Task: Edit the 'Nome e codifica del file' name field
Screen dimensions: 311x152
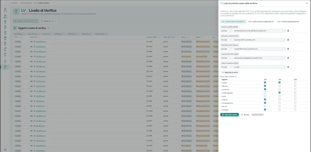Action: 230,27
